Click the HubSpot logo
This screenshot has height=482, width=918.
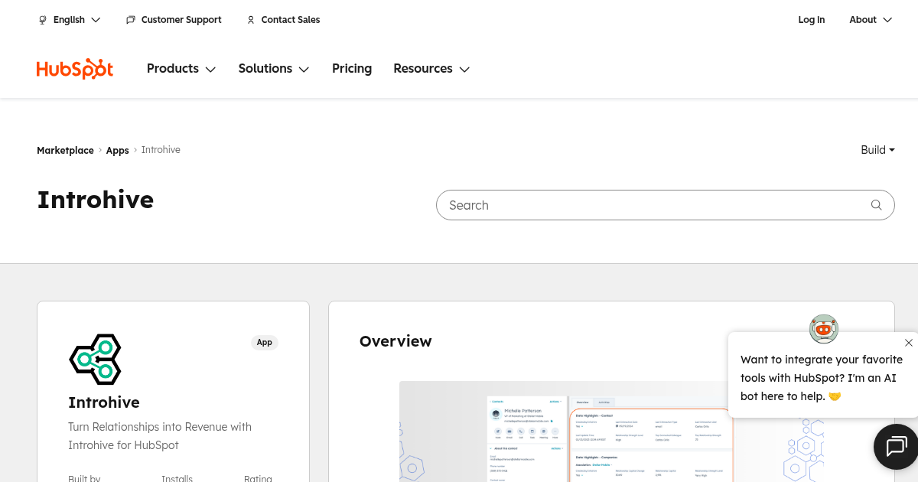(75, 69)
